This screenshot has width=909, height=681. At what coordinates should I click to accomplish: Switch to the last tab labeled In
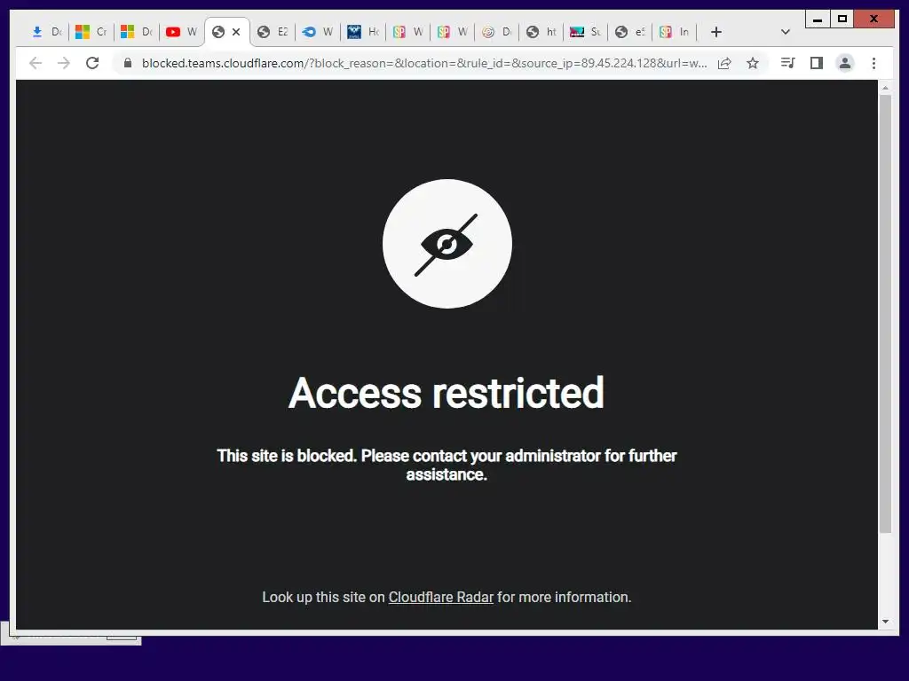pos(675,32)
